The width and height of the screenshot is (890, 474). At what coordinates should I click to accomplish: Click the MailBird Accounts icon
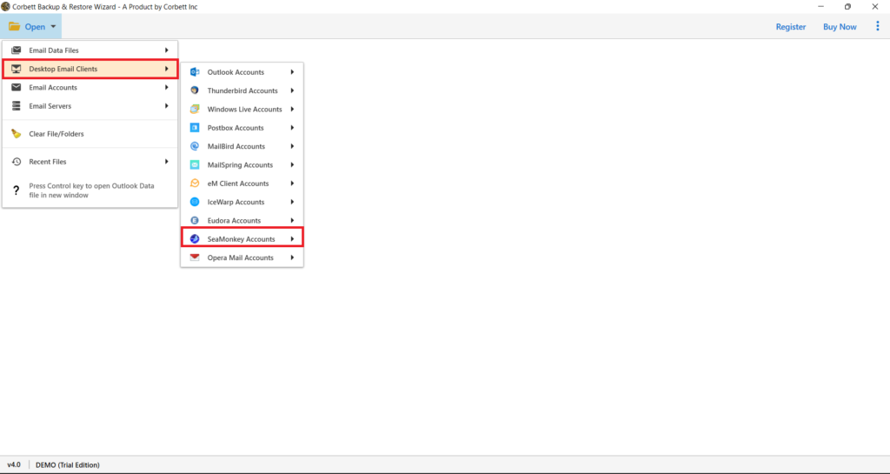pyautogui.click(x=195, y=146)
